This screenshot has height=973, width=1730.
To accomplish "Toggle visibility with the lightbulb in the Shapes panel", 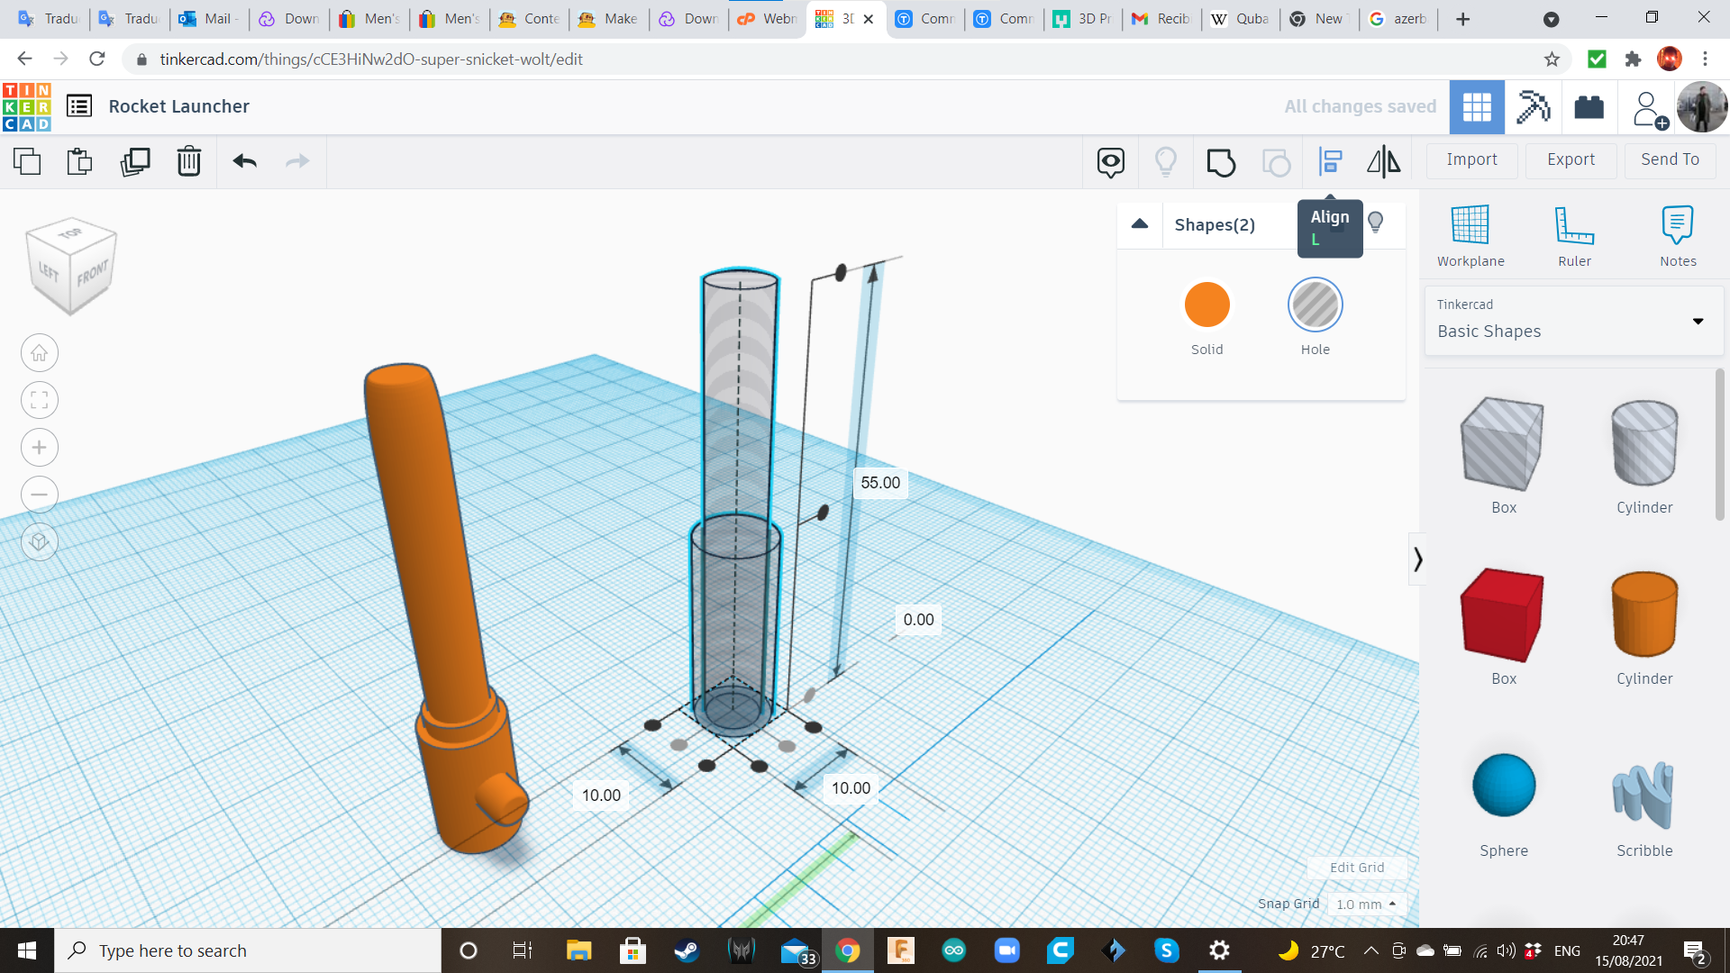I will [1375, 223].
